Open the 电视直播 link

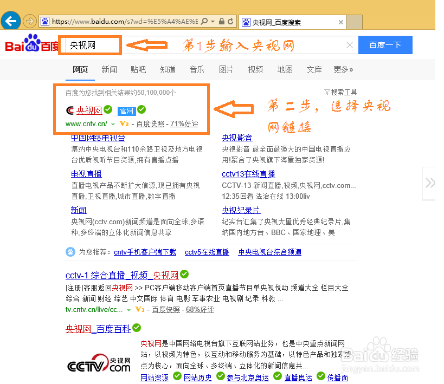[86, 174]
